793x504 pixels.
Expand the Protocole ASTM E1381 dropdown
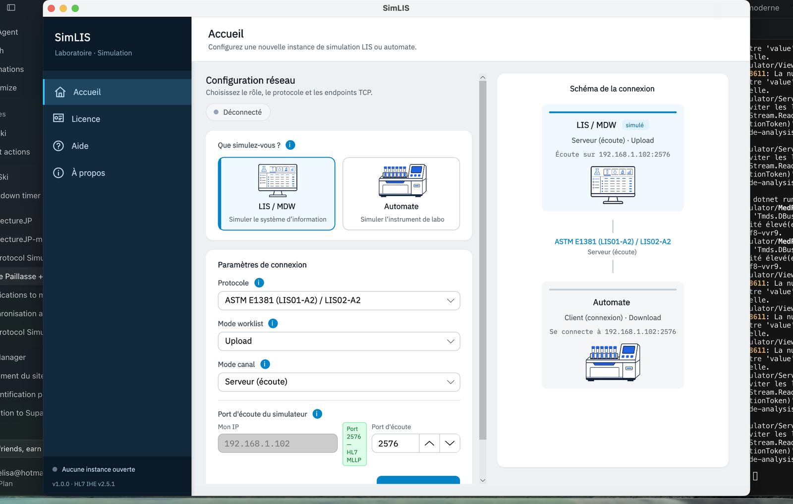tap(339, 300)
